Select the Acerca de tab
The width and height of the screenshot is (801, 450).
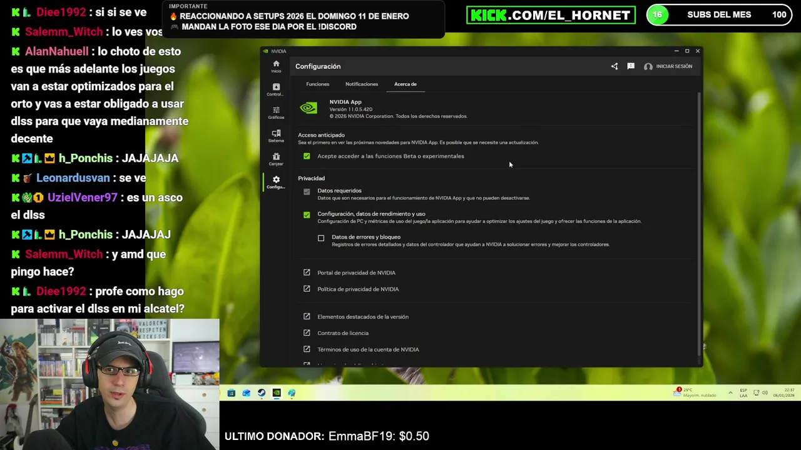tap(406, 84)
